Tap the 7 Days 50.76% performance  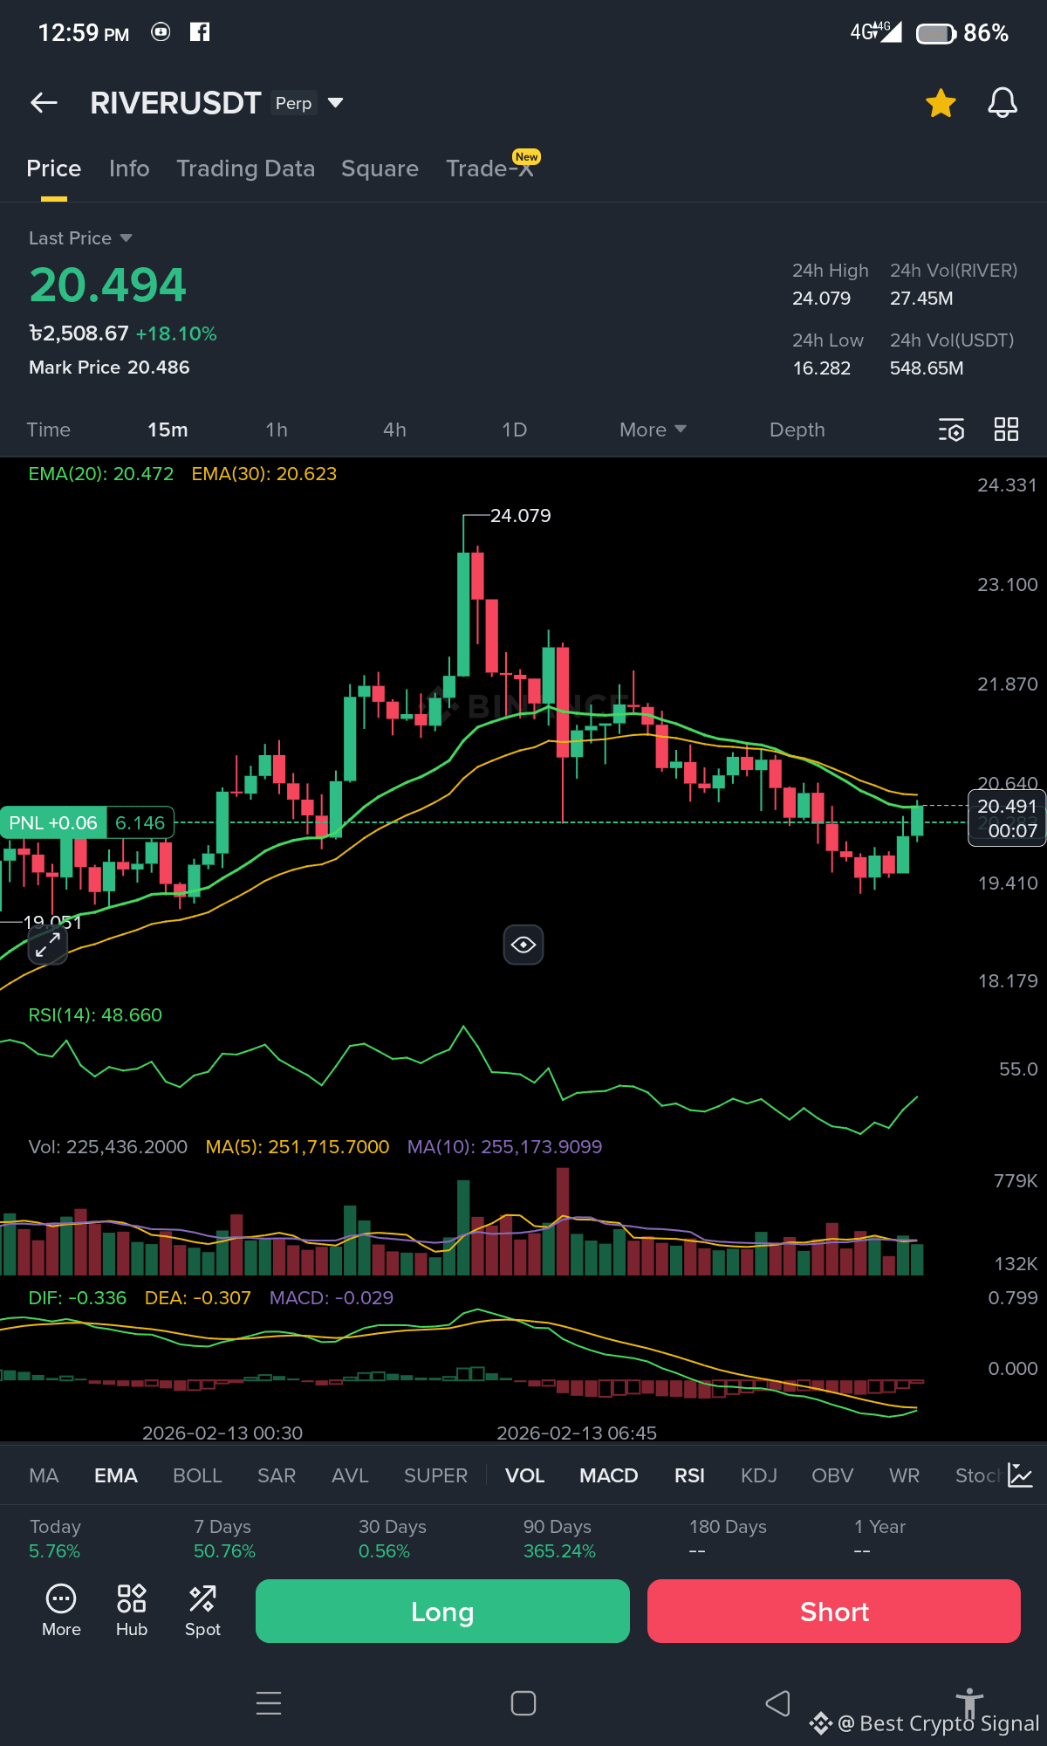tap(224, 1539)
